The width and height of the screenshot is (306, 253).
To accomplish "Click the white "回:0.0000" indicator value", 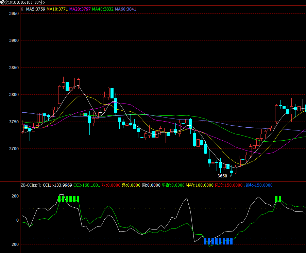I will tap(151, 185).
